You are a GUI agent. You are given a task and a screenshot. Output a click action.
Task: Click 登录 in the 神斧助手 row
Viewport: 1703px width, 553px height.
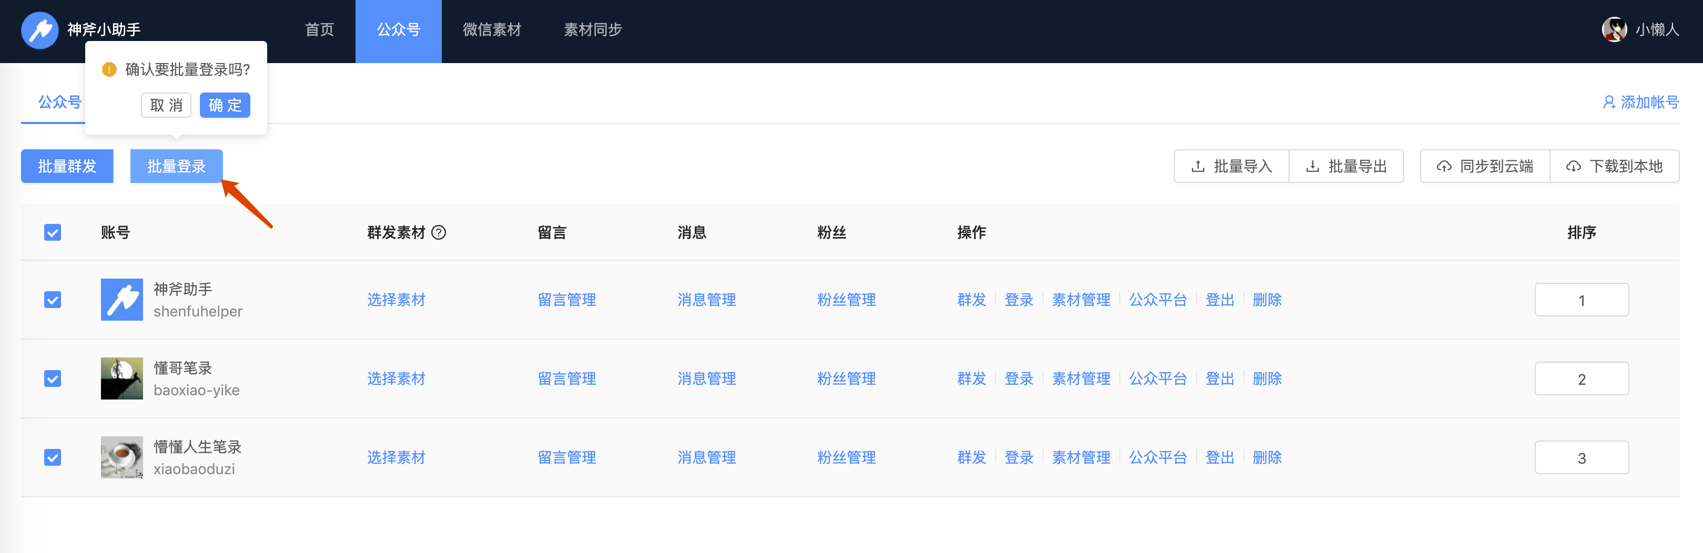[1019, 300]
